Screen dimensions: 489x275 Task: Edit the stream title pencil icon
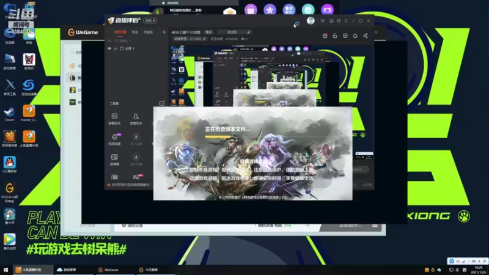pyautogui.click(x=249, y=32)
